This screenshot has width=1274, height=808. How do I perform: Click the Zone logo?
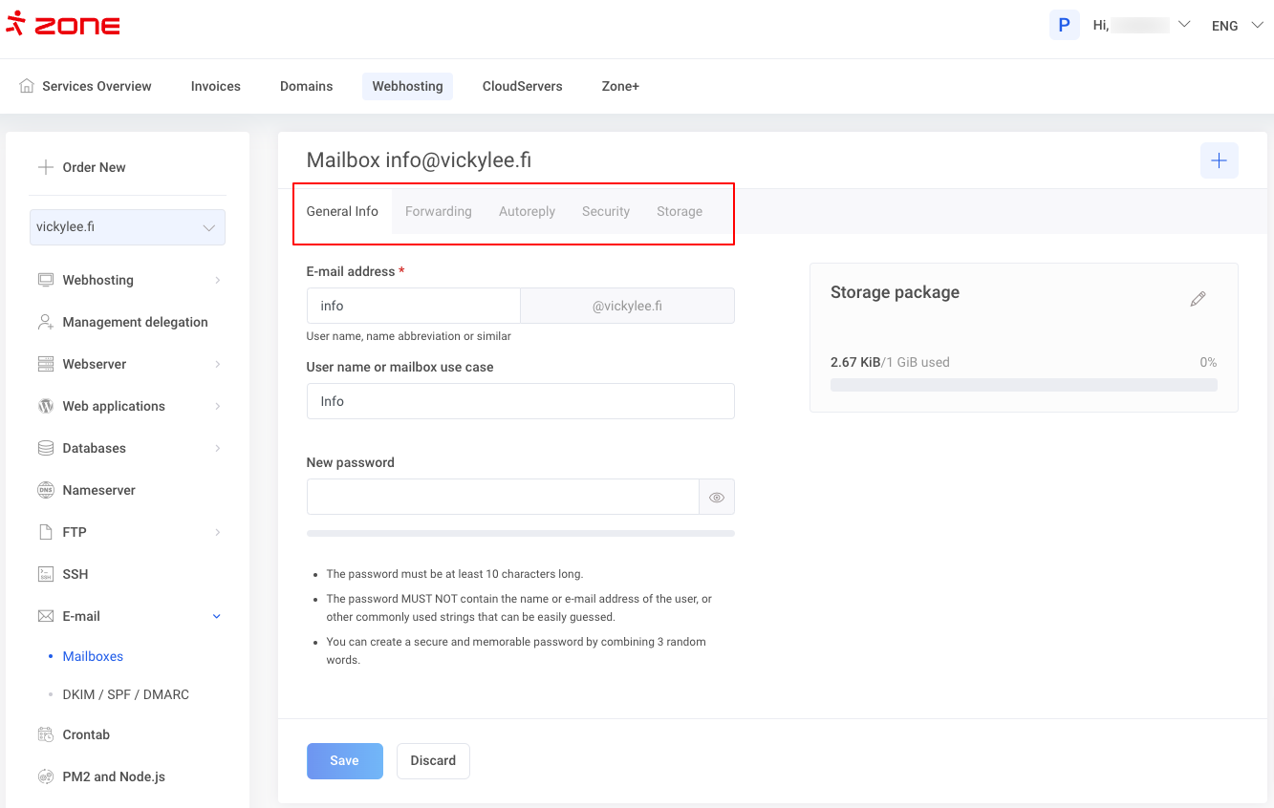(x=63, y=24)
